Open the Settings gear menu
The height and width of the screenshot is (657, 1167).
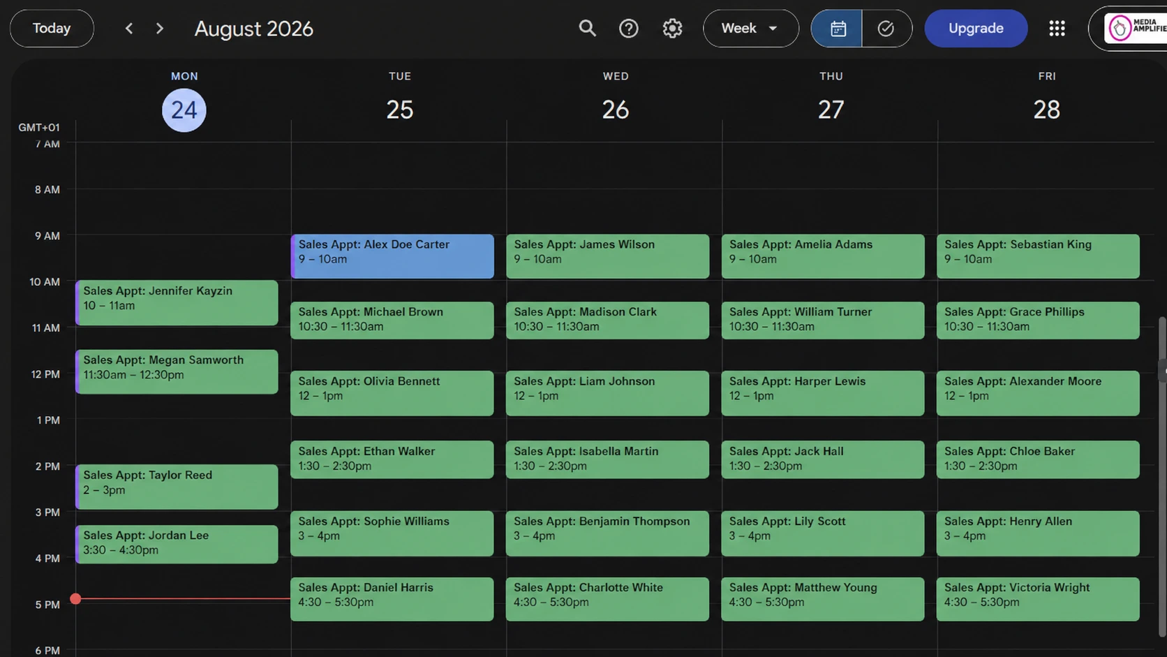tap(672, 29)
